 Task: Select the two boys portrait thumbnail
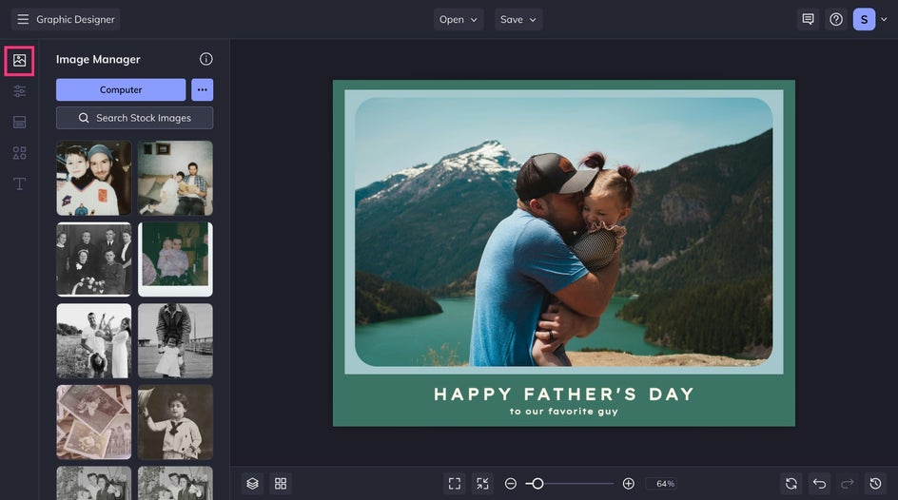94,179
